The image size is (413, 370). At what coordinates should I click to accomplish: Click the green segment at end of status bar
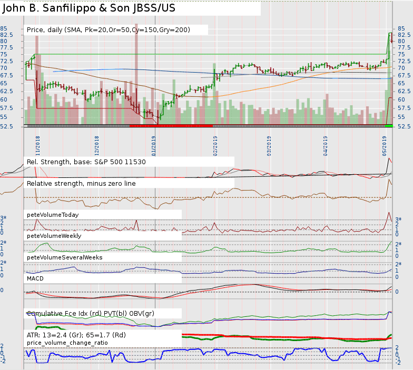click(389, 126)
